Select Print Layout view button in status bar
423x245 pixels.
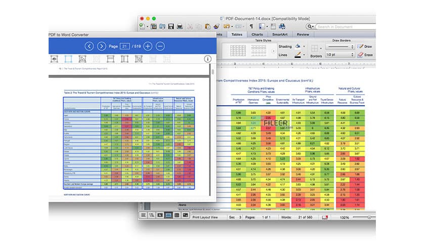[x=168, y=215]
